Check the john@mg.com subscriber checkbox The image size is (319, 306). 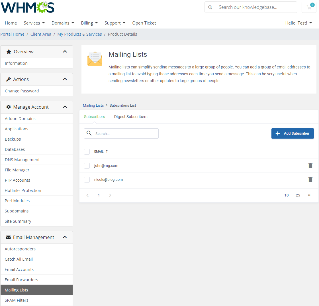(87, 166)
